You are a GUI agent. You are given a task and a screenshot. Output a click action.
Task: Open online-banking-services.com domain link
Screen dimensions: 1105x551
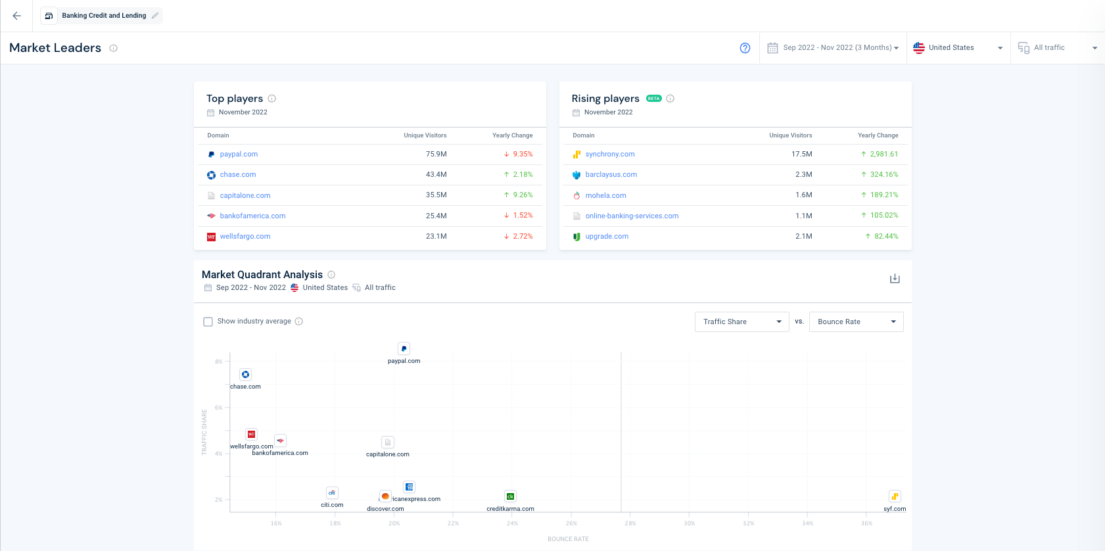(x=632, y=216)
